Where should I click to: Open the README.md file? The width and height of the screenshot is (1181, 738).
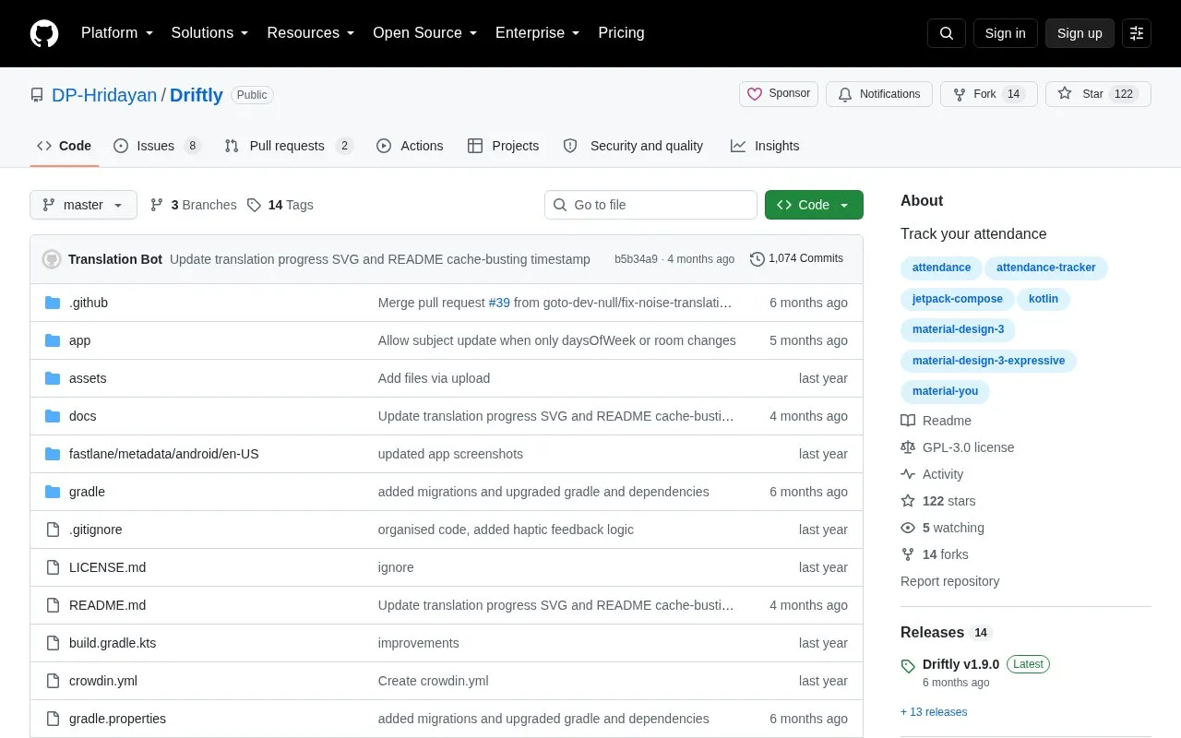click(107, 605)
